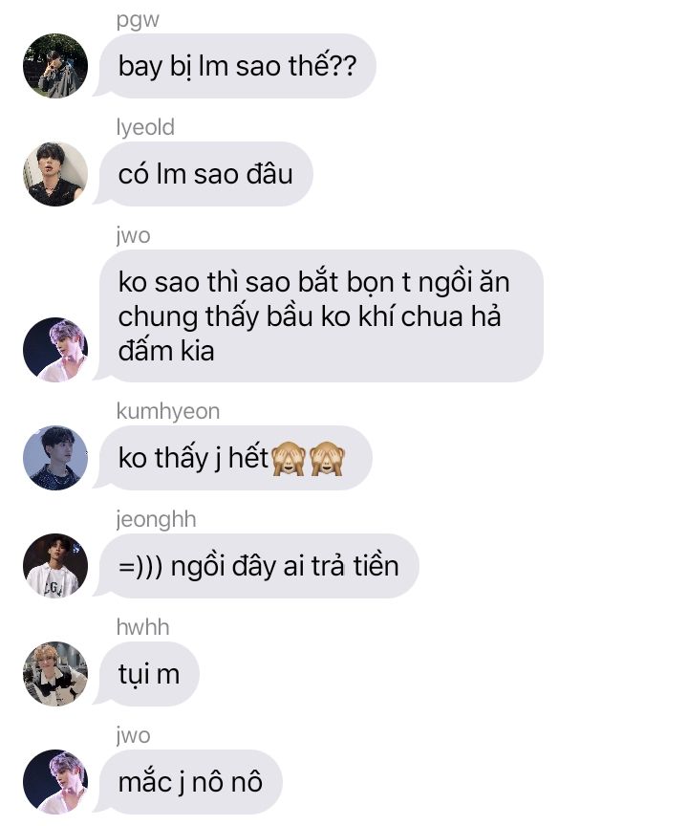Tap pgw's profile avatar
Image resolution: width=688 pixels, height=826 pixels.
tap(55, 66)
